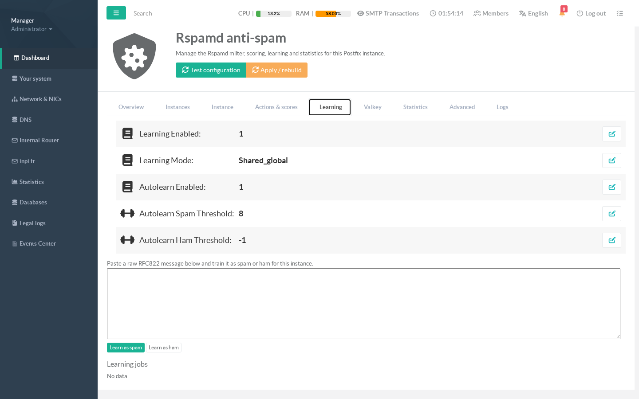This screenshot has height=399, width=639.
Task: Open the DNS sidebar section
Action: click(x=49, y=120)
